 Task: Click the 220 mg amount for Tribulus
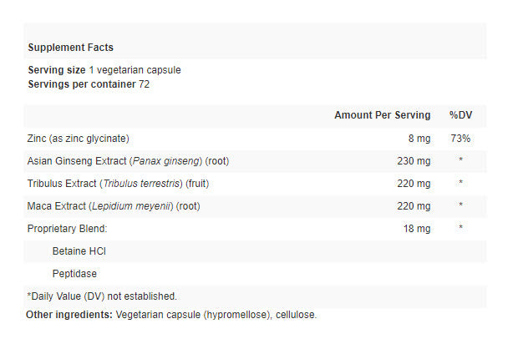tap(414, 184)
